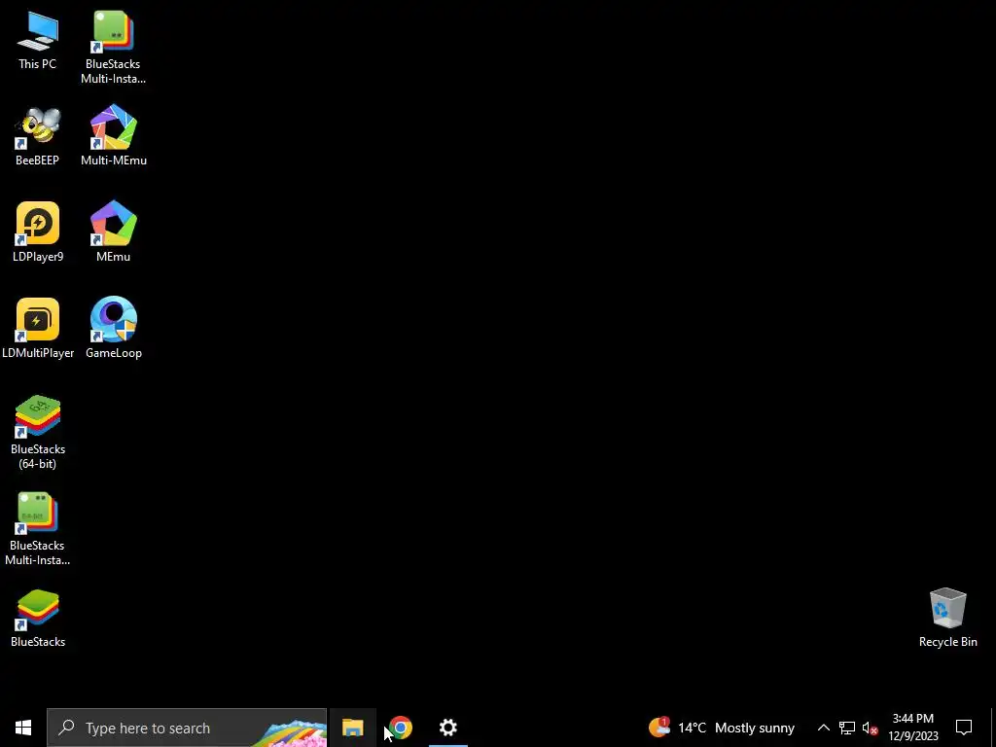This screenshot has height=747, width=996.
Task: Switch to Settings app on taskbar
Action: [x=448, y=728]
